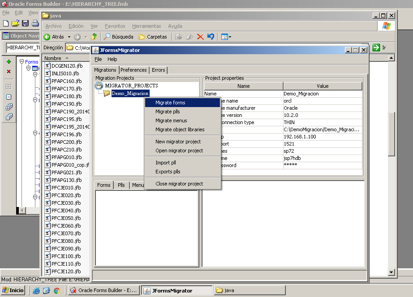Open the Favoritos menu in java window

click(115, 26)
